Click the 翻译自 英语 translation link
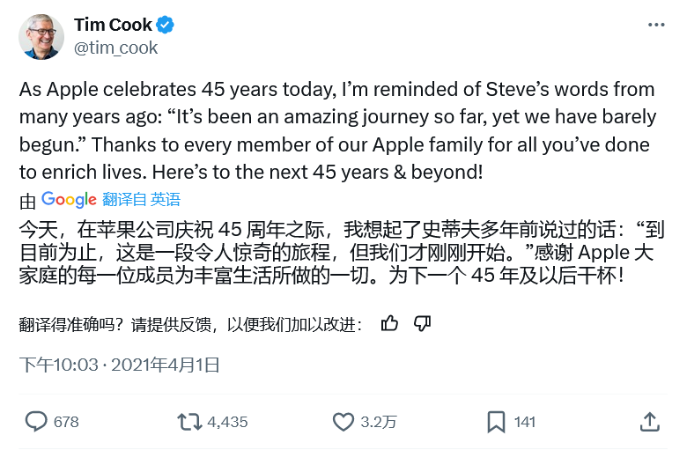This screenshot has height=450, width=687. [141, 200]
